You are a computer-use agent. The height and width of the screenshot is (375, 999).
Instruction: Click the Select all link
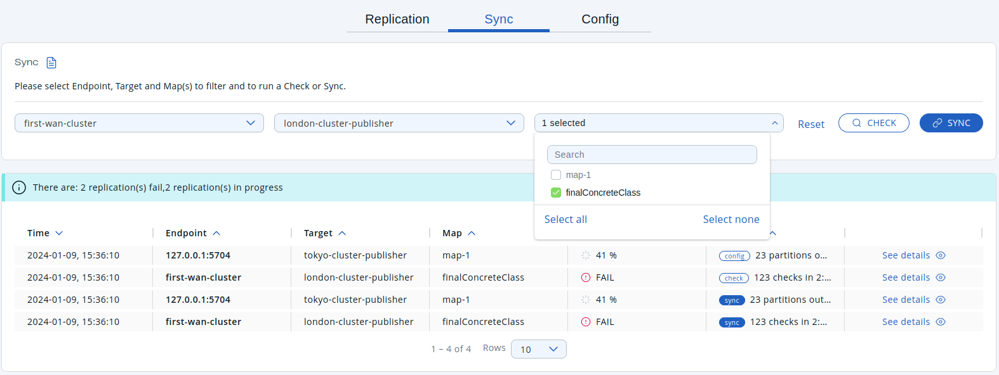(566, 219)
